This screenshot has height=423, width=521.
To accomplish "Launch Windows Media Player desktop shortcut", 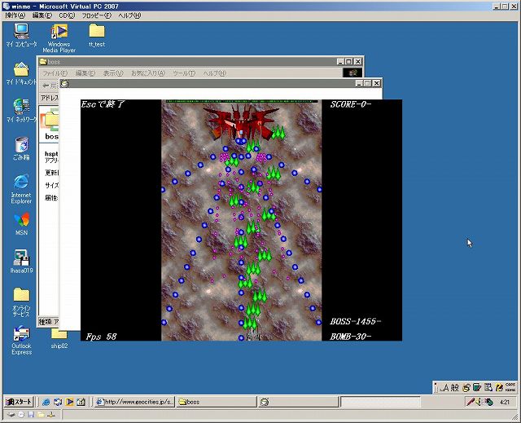I will point(59,38).
